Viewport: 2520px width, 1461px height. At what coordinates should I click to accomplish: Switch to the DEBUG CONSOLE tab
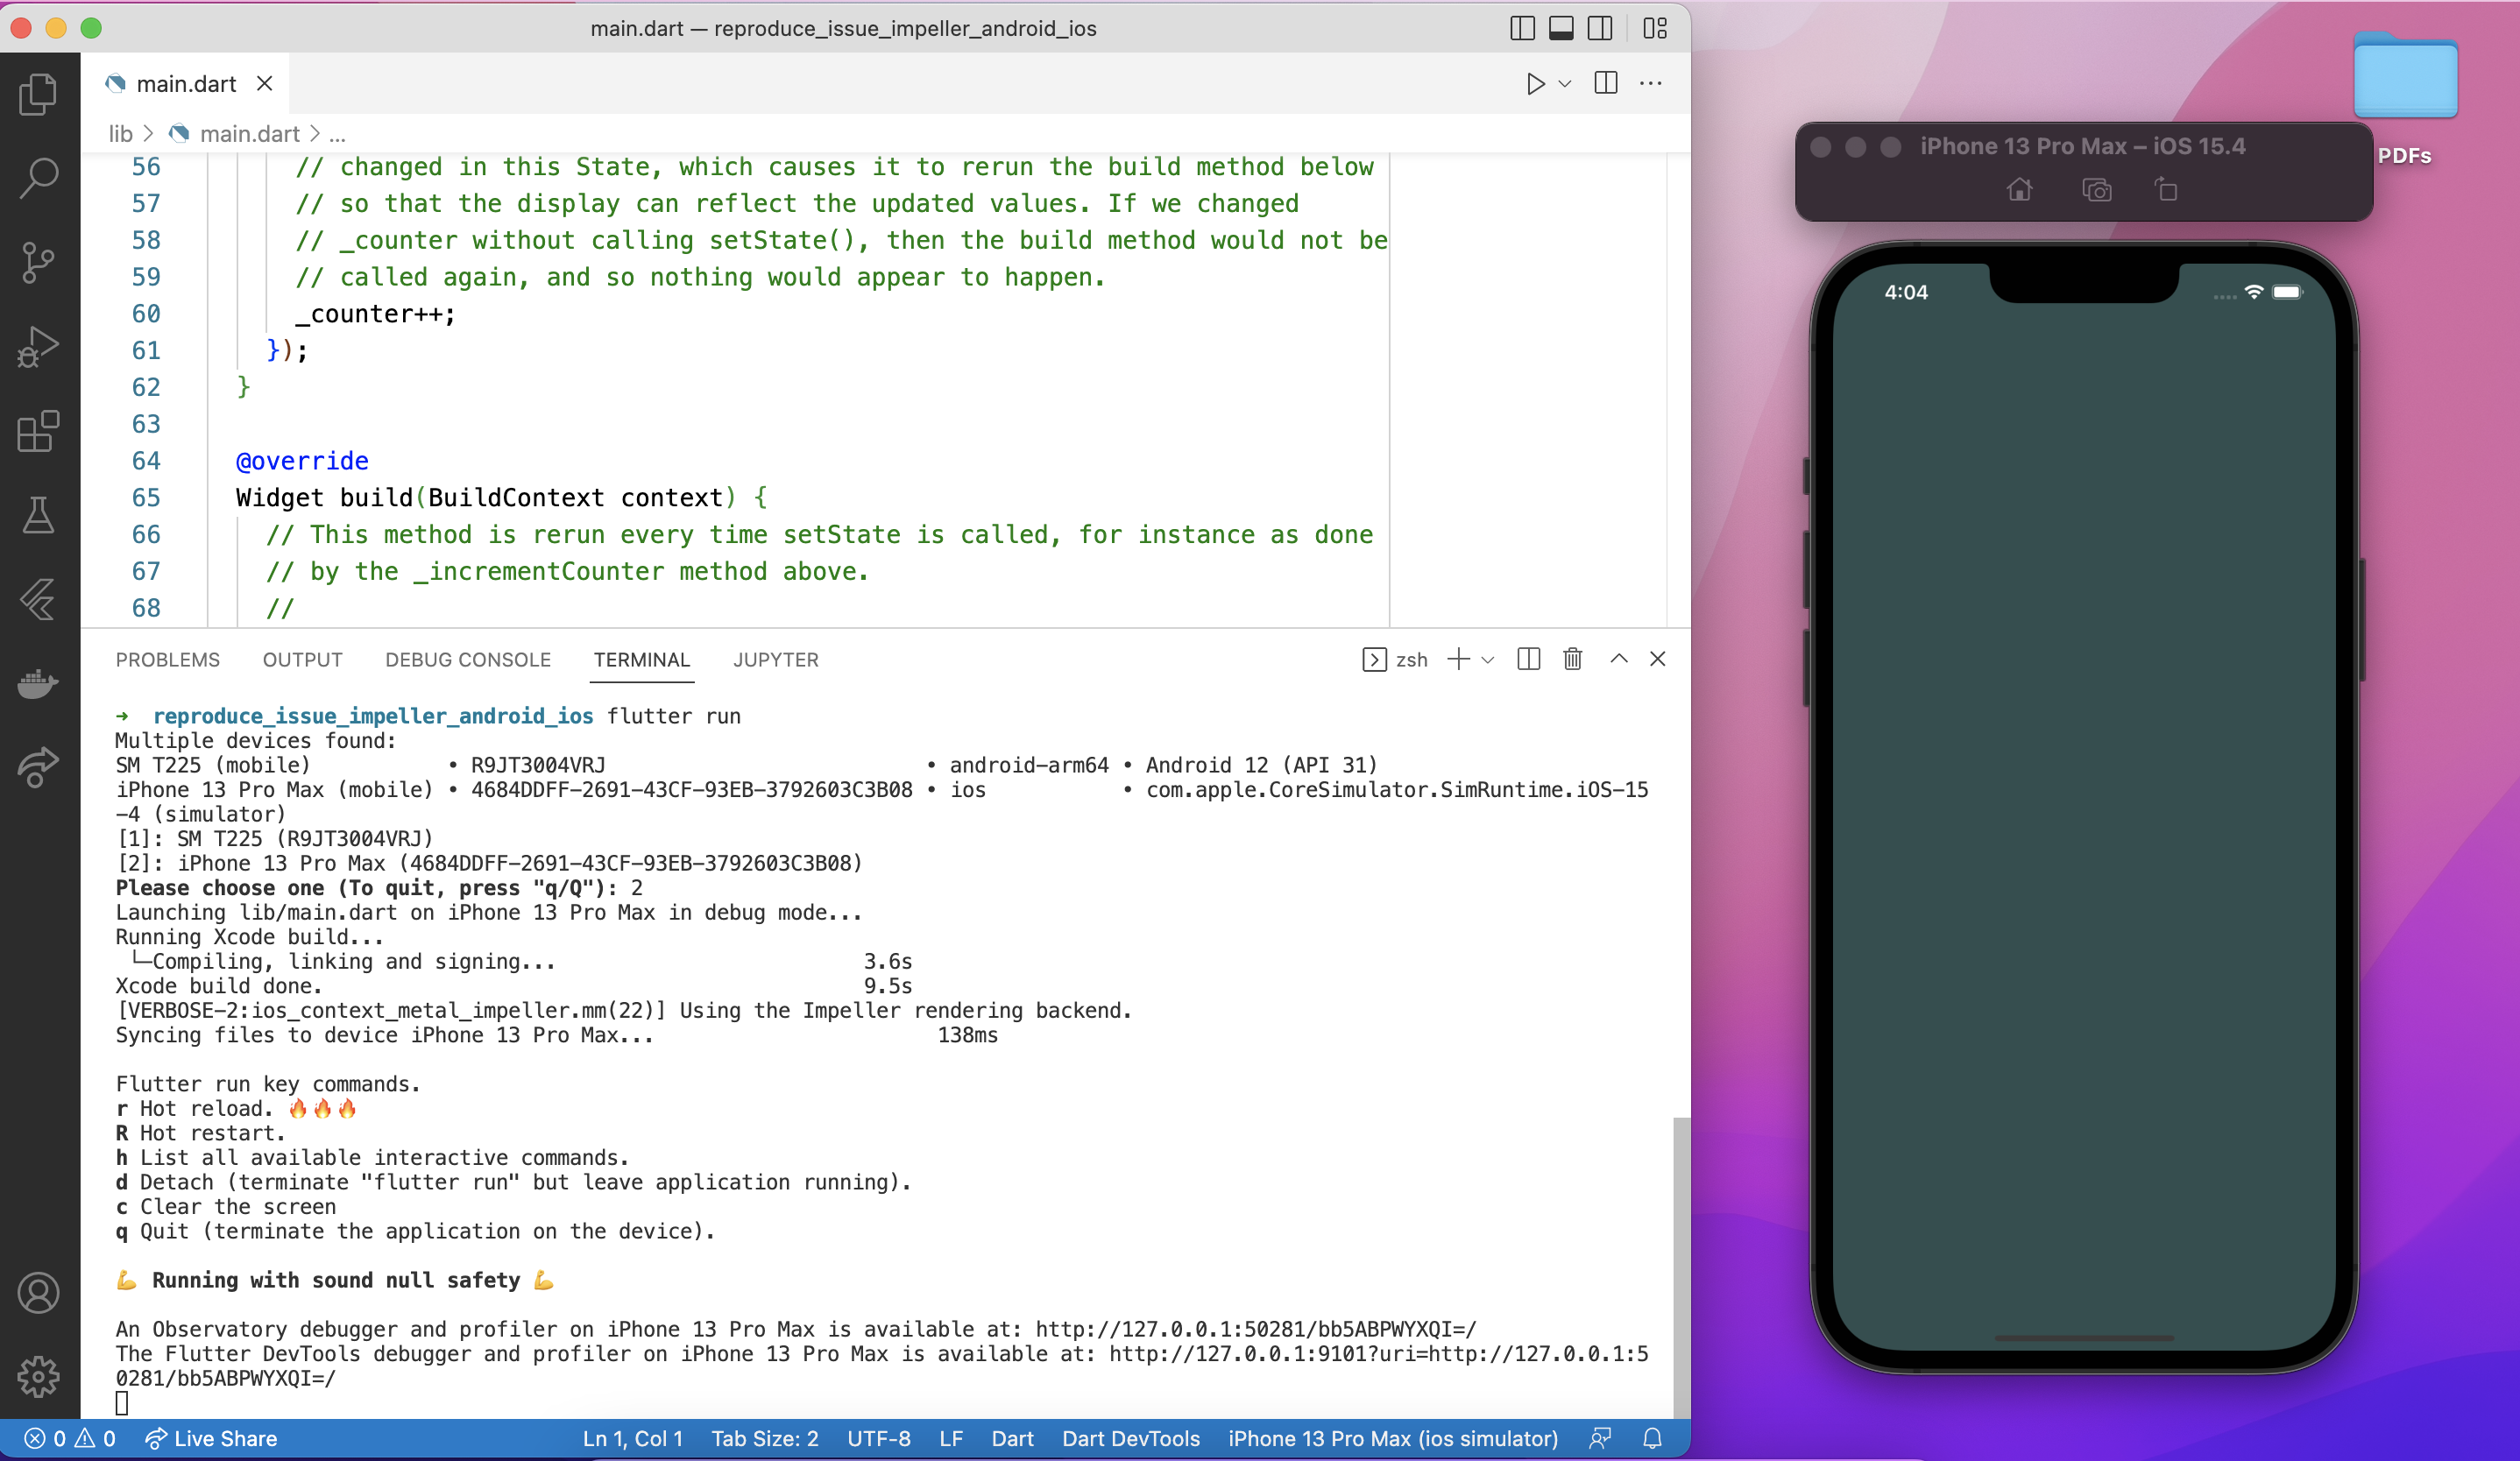click(468, 660)
